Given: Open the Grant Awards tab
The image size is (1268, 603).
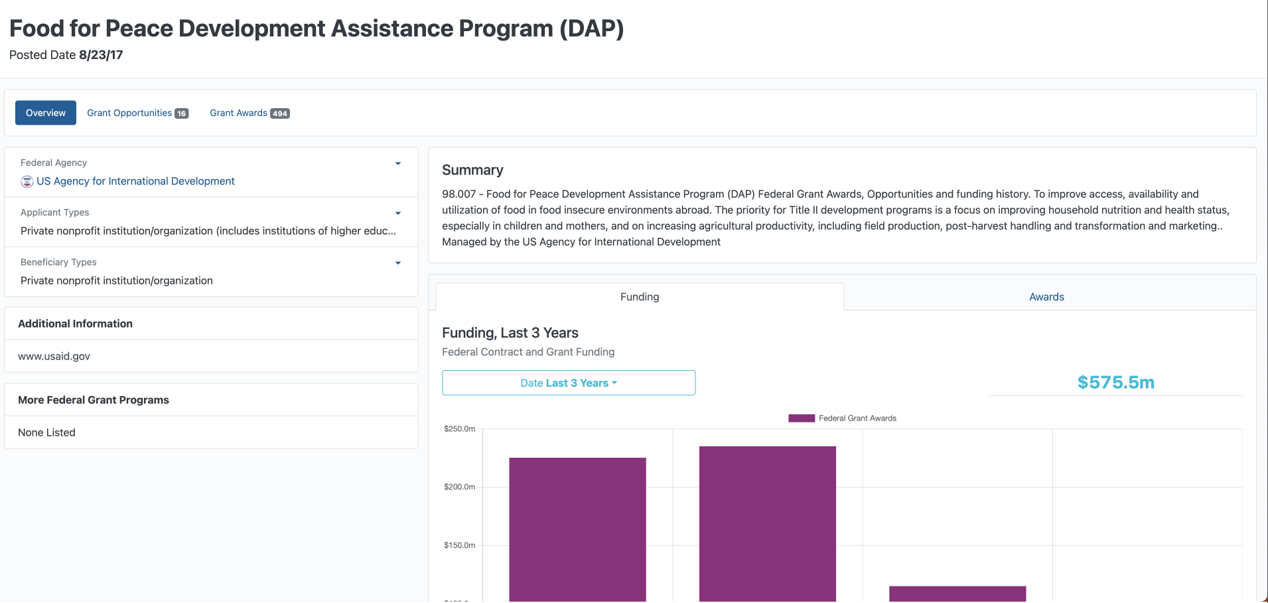Looking at the screenshot, I should (x=249, y=113).
